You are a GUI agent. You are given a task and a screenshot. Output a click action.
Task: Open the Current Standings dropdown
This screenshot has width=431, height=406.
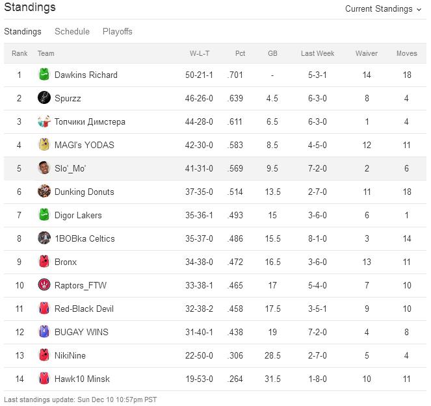coord(383,9)
